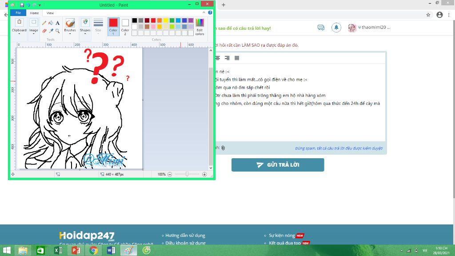This screenshot has width=455, height=256.
Task: Expand the Shapes gallery dropdown
Action: pos(85,34)
